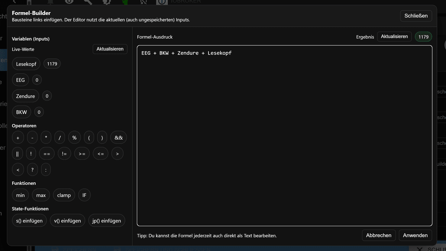The image size is (446, 251).
Task: Close the Formel-Builder via Schließen
Action: point(416,16)
